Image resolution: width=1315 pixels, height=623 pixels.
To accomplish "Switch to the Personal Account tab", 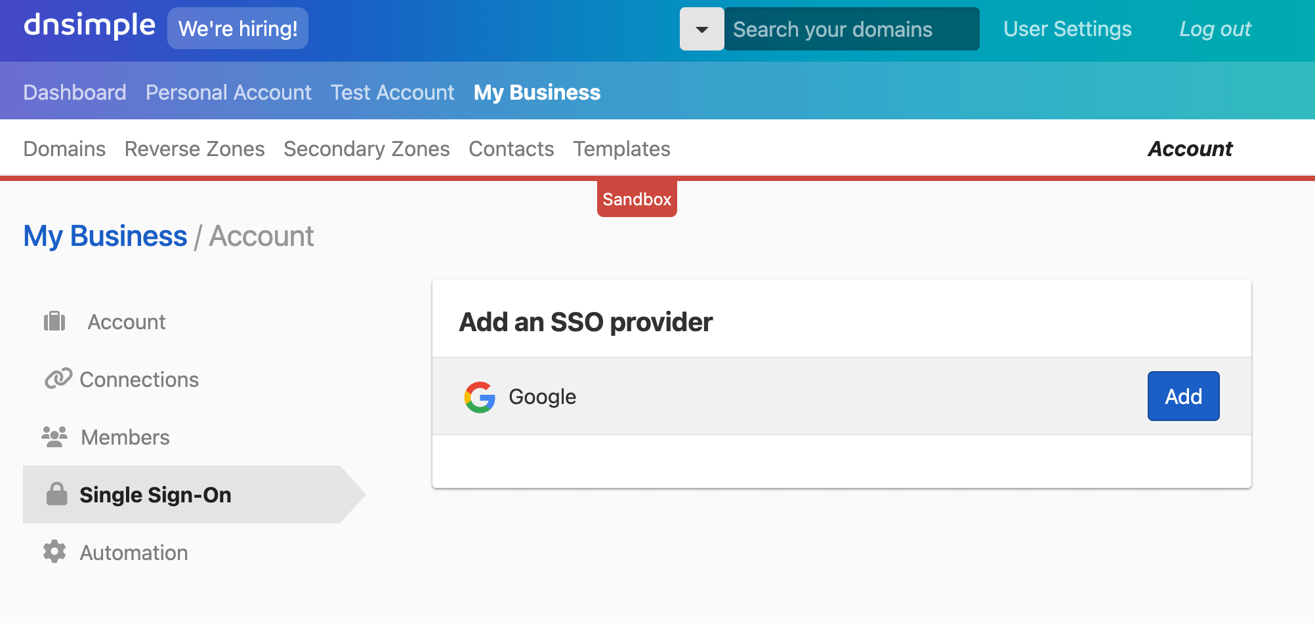I will (x=228, y=92).
